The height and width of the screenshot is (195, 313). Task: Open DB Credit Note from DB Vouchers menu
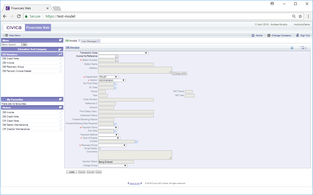pyautogui.click(x=11, y=59)
